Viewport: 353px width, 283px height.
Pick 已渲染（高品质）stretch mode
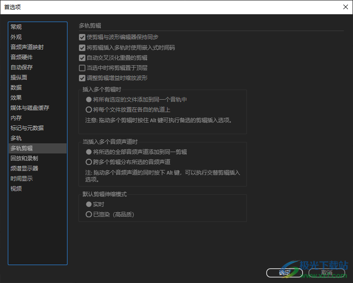pos(89,214)
